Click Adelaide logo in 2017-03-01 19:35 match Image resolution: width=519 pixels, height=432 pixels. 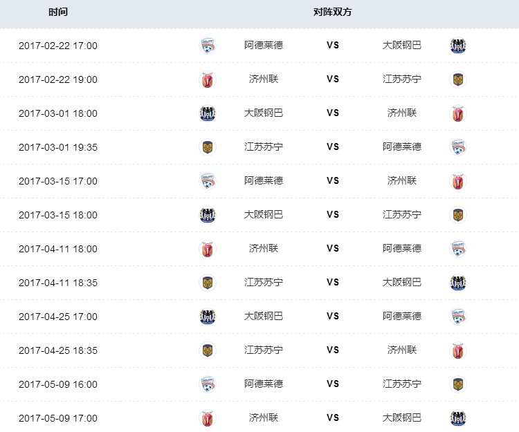457,147
